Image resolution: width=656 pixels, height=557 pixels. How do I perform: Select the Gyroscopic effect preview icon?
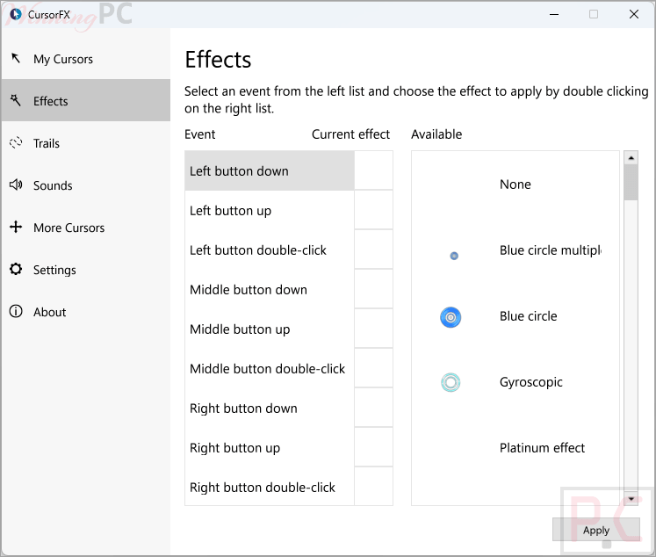coord(451,382)
